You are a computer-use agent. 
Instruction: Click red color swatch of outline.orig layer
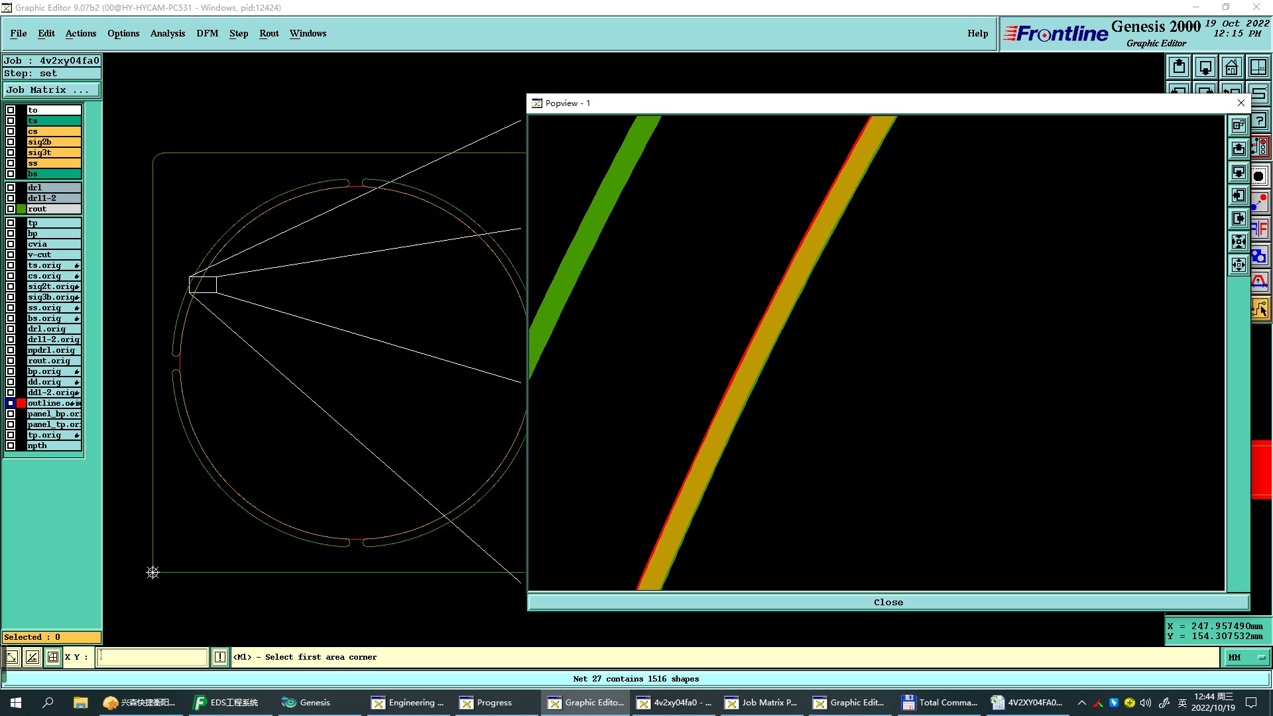point(21,403)
